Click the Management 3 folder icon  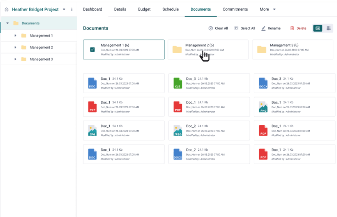(x=261, y=50)
